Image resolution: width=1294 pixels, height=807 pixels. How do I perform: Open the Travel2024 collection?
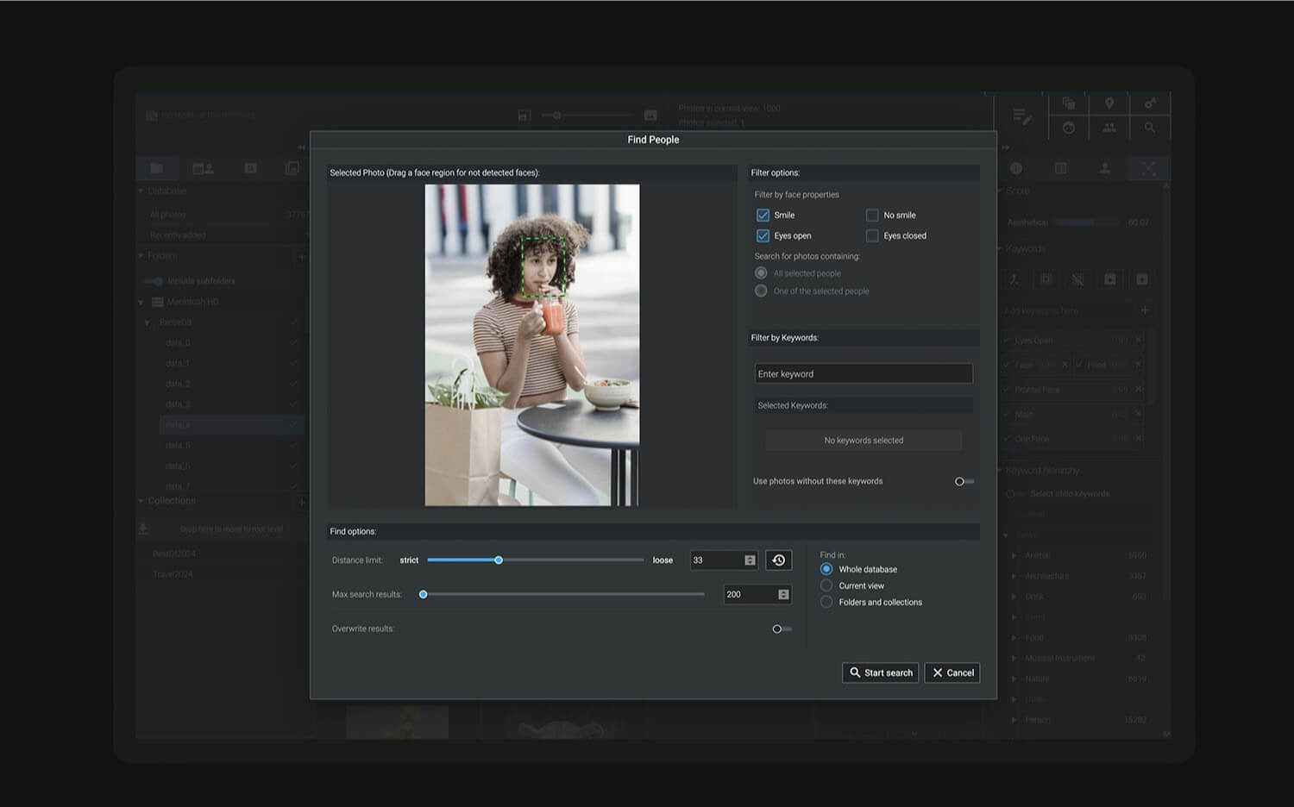pyautogui.click(x=173, y=574)
